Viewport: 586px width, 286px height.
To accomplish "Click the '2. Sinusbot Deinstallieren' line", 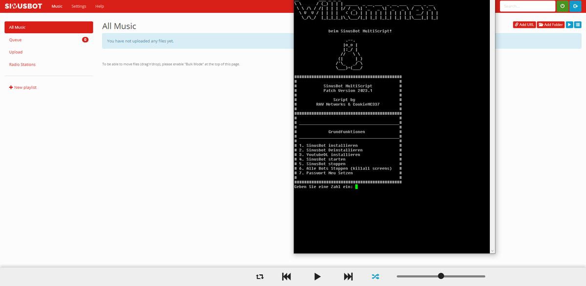I will coord(331,150).
